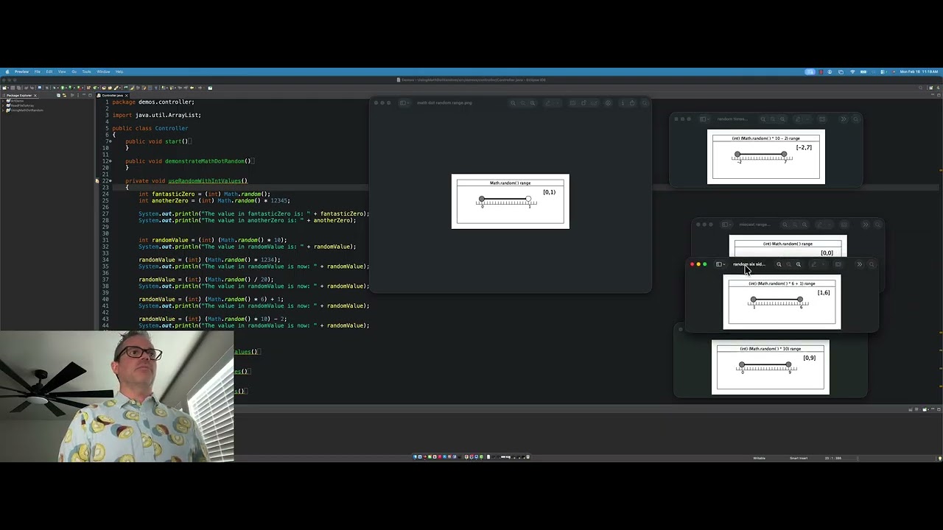Open the Preview app menu
The height and width of the screenshot is (530, 943).
point(21,71)
